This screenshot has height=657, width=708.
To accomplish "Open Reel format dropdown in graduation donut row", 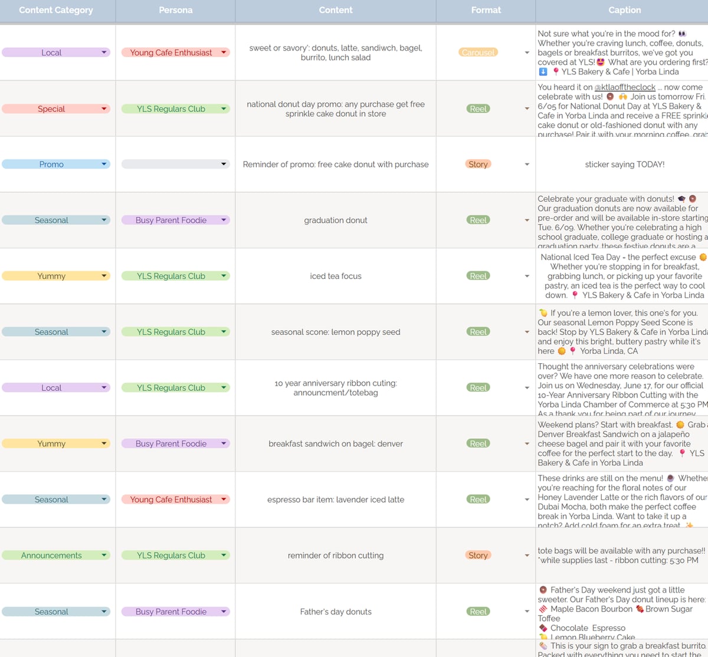I will pos(527,220).
